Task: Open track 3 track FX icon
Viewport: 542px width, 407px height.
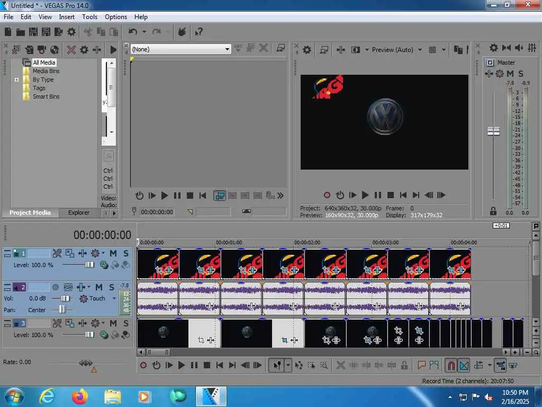Action: tap(83, 323)
